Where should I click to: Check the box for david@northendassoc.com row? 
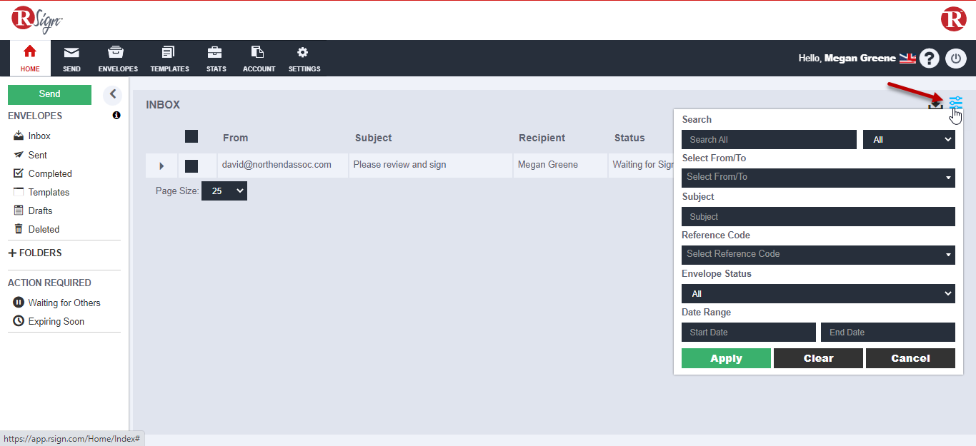pyautogui.click(x=191, y=166)
